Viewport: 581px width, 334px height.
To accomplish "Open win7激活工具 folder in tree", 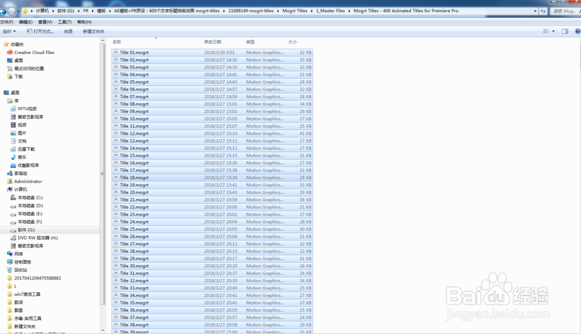I will [27, 295].
